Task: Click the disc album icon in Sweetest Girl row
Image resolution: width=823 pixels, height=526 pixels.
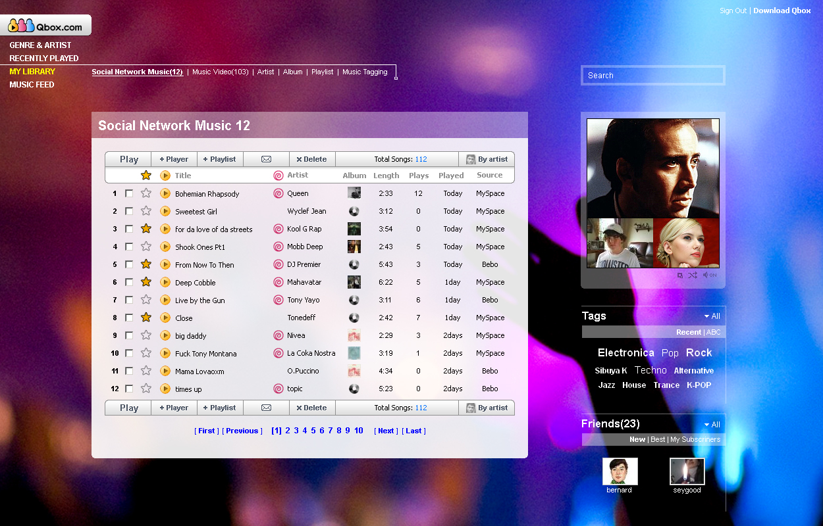Action: (354, 211)
